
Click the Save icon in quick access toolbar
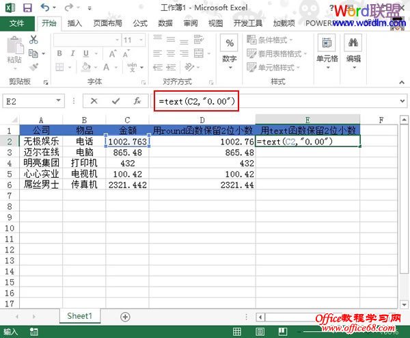(x=27, y=8)
